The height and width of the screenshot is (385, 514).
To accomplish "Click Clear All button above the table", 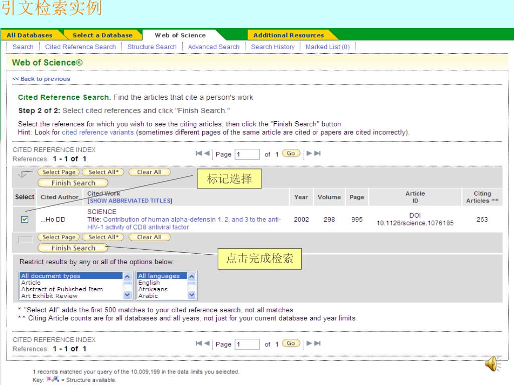I will point(149,172).
